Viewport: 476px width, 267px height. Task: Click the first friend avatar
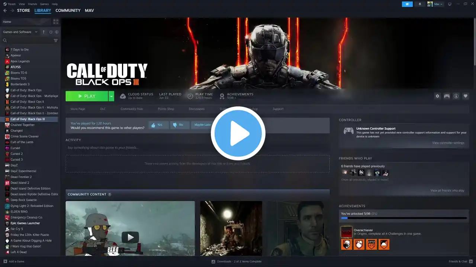click(344, 173)
